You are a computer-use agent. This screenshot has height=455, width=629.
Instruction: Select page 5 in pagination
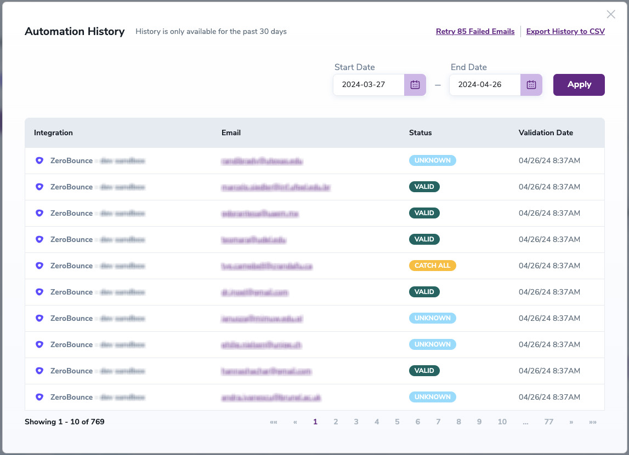[397, 422]
